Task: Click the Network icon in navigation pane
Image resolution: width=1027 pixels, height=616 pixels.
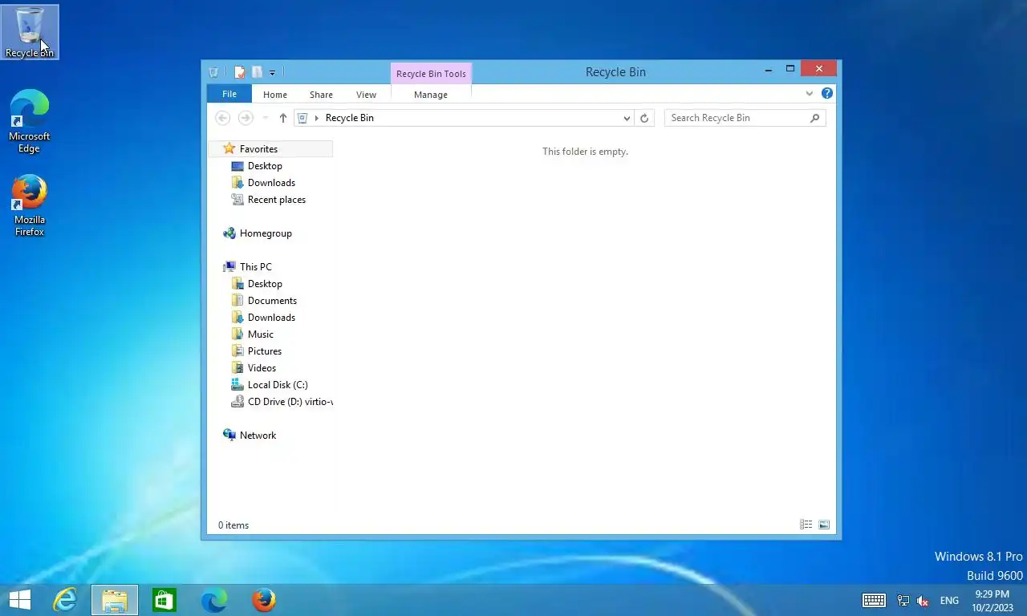Action: (x=229, y=435)
